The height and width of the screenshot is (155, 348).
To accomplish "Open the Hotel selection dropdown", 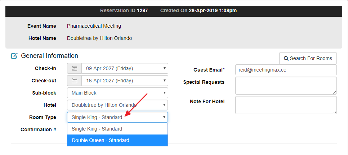I will 117,105.
